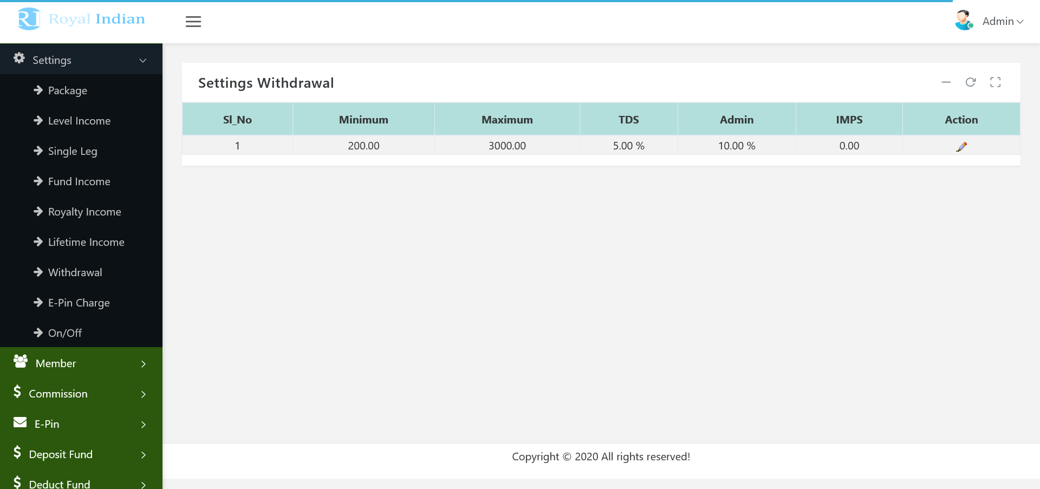This screenshot has height=489, width=1040.
Task: Click the Member menu label
Action: 56,363
